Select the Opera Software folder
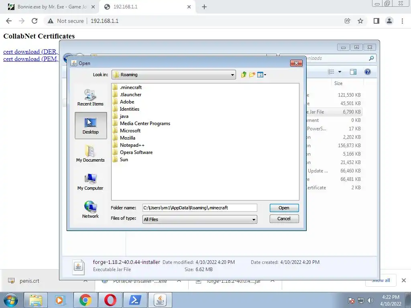This screenshot has height=308, width=411. (132, 152)
